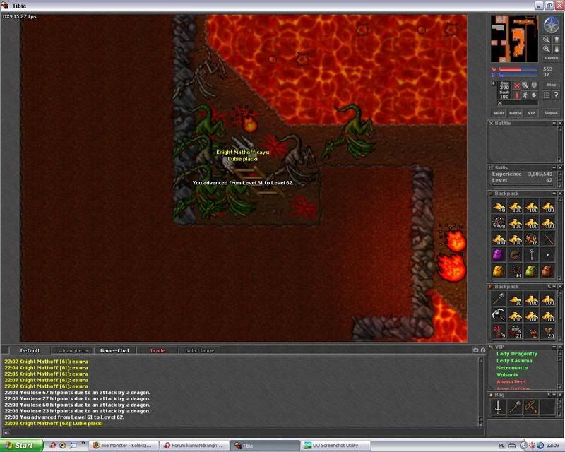Switch to the Game-Chat tab
Image resolution: width=565 pixels, height=452 pixels.
coord(115,350)
